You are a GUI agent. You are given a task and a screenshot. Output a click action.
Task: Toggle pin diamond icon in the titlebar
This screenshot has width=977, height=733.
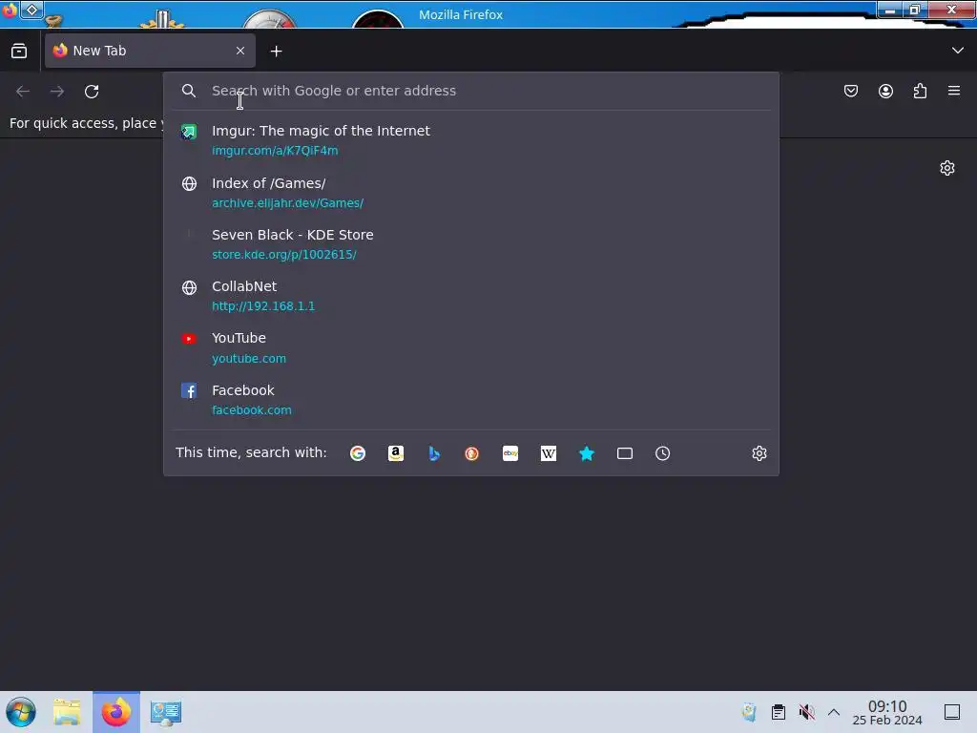pos(32,10)
